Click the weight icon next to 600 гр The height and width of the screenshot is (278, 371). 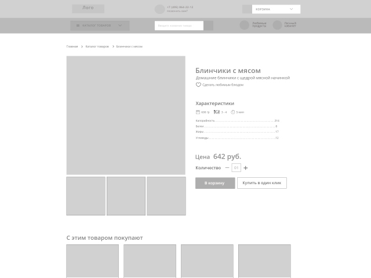(x=198, y=112)
